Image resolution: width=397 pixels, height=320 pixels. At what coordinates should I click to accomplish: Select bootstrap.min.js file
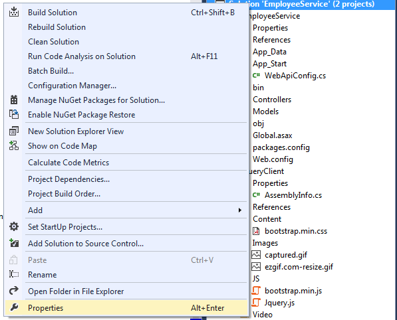[293, 290]
